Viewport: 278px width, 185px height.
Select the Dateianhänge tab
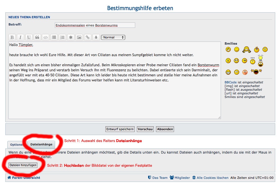pos(41,144)
